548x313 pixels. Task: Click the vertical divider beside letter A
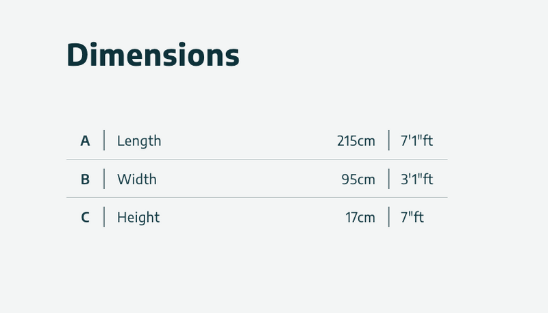pos(104,140)
